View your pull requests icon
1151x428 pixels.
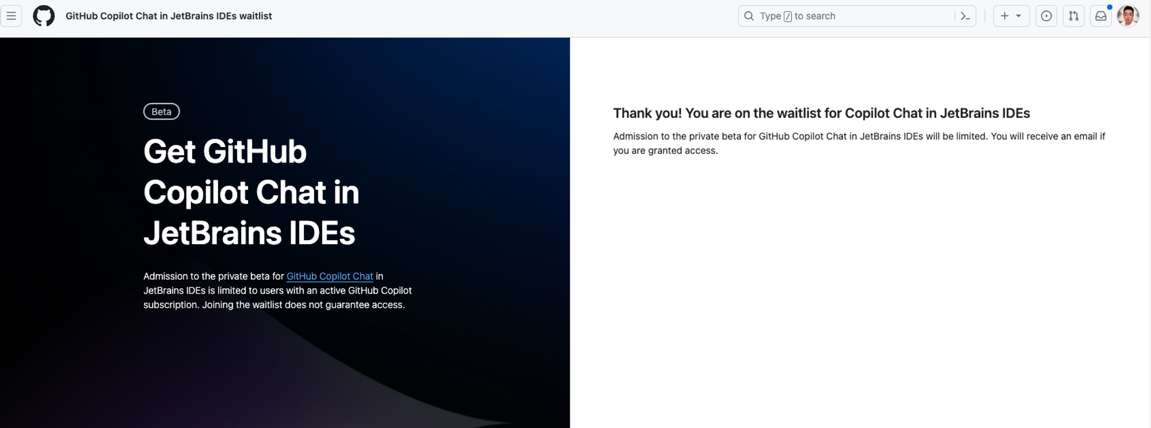[1074, 16]
